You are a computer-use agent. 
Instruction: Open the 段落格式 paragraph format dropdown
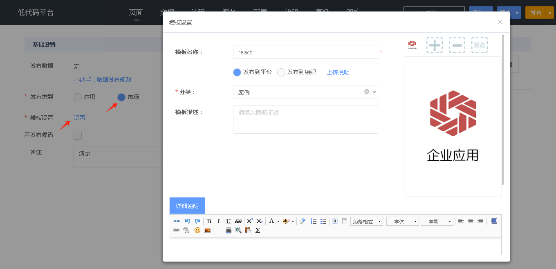tap(367, 221)
